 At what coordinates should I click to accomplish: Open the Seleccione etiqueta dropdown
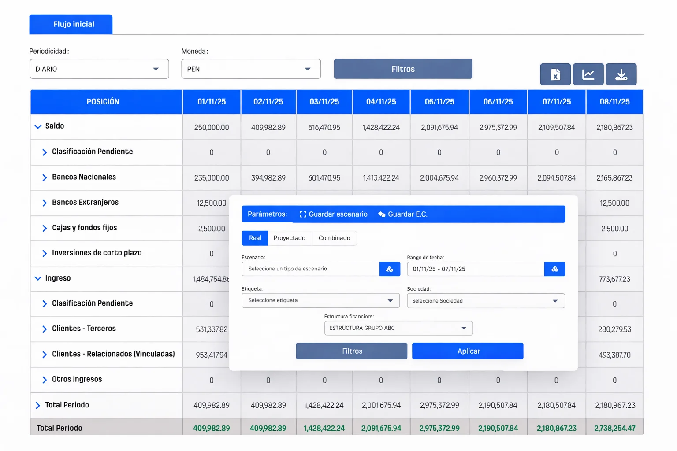[x=320, y=301]
